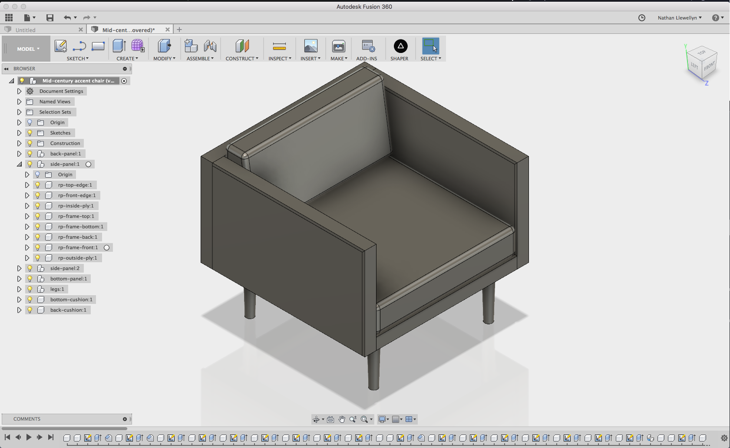Viewport: 730px width, 448px height.
Task: Hide legs:1 component using its bulb
Action: [30, 289]
